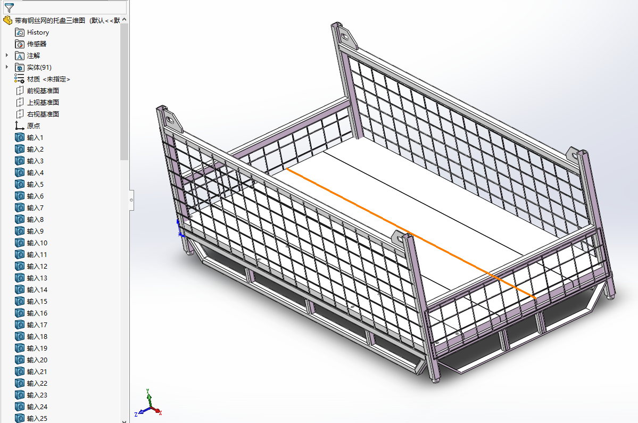This screenshot has height=423, width=638.
Task: Select the 输入17 feature label
Action: (37, 325)
